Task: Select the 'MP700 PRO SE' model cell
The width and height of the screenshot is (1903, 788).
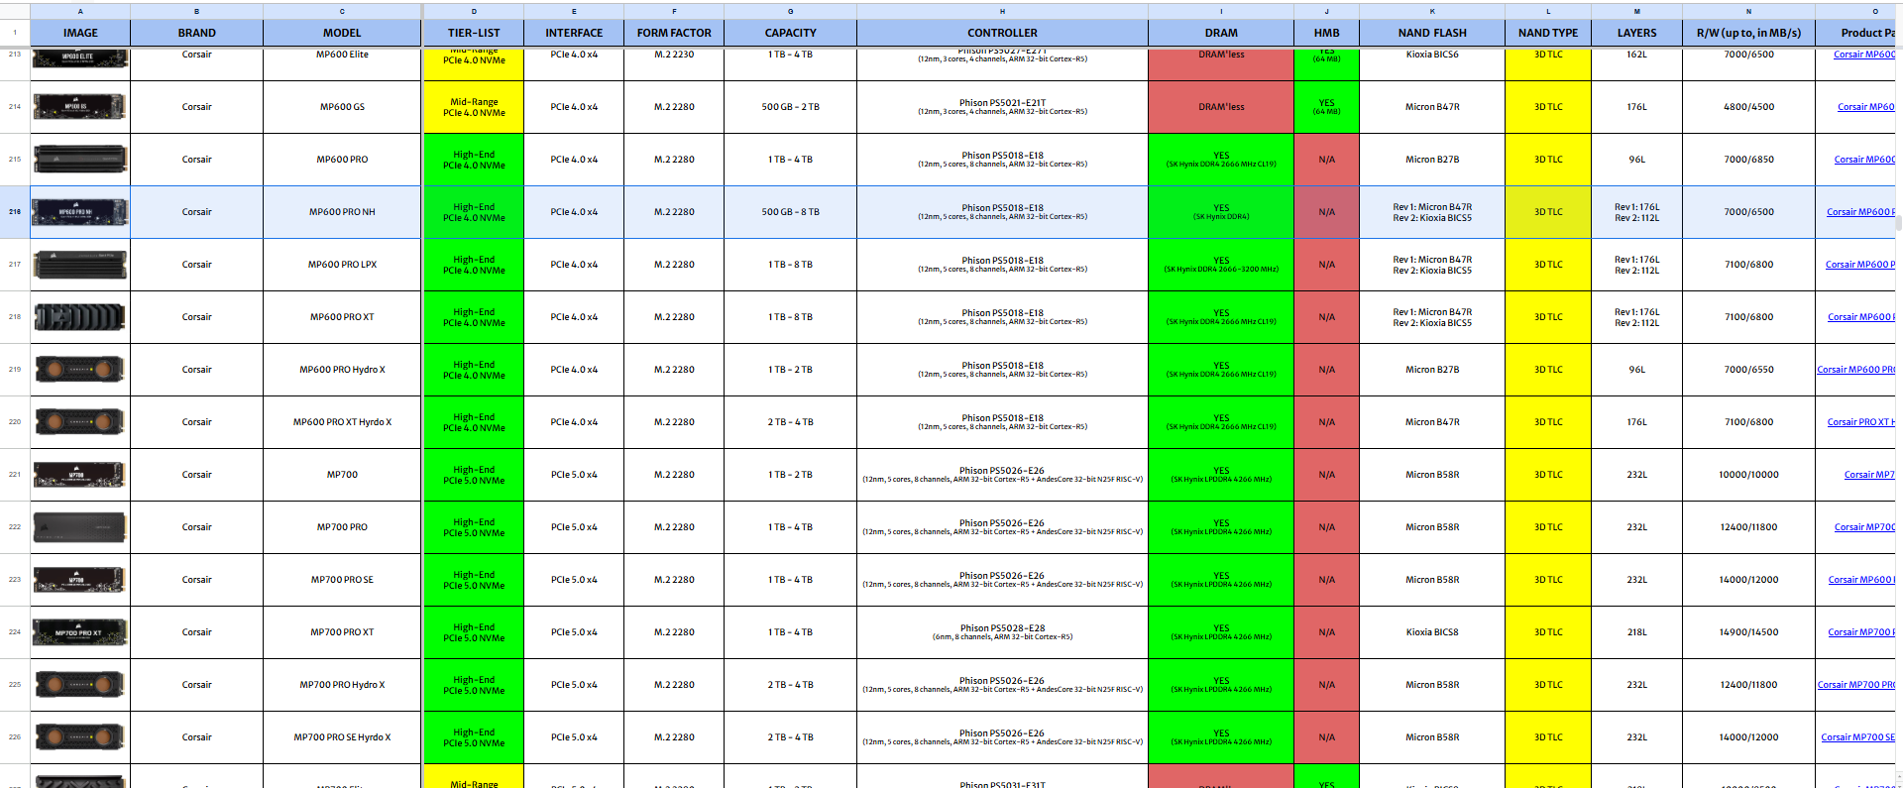Action: click(342, 580)
